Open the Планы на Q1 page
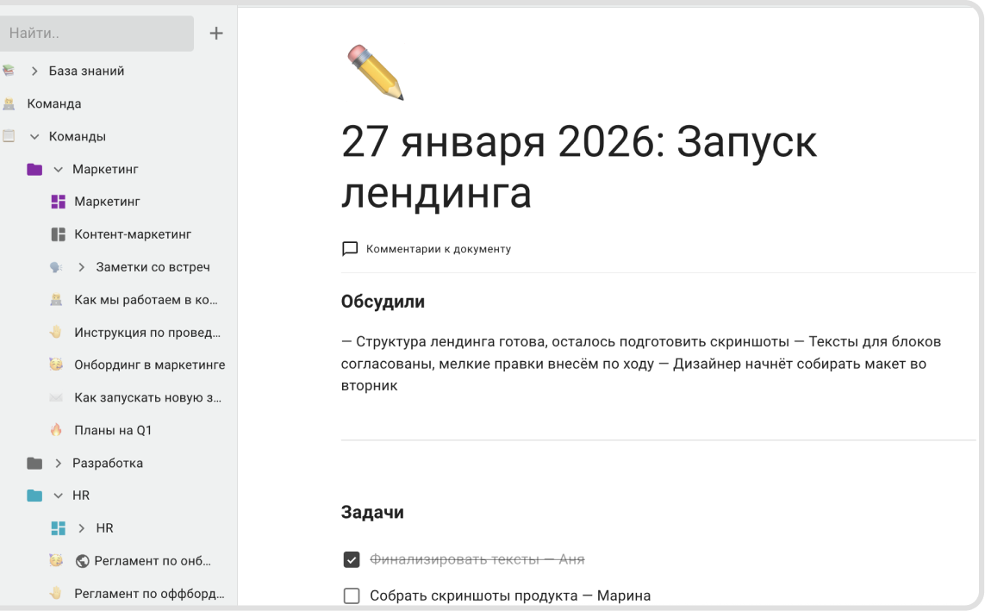The image size is (985, 611). click(x=113, y=430)
